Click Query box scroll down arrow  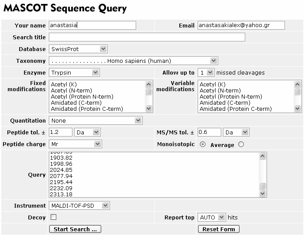[x=262, y=193]
